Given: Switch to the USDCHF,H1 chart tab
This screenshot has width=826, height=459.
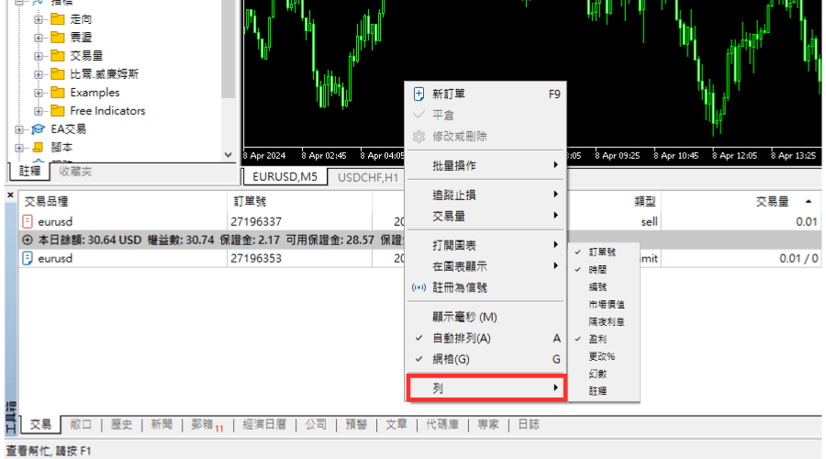Looking at the screenshot, I should coord(365,176).
